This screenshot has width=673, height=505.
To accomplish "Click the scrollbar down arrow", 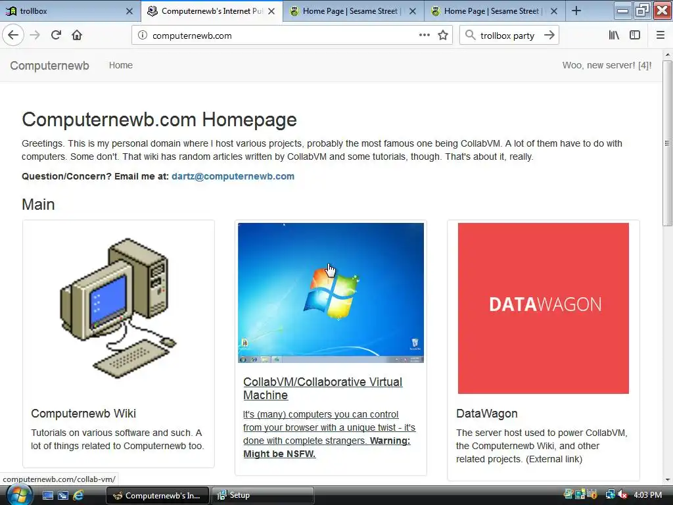I will point(667,479).
